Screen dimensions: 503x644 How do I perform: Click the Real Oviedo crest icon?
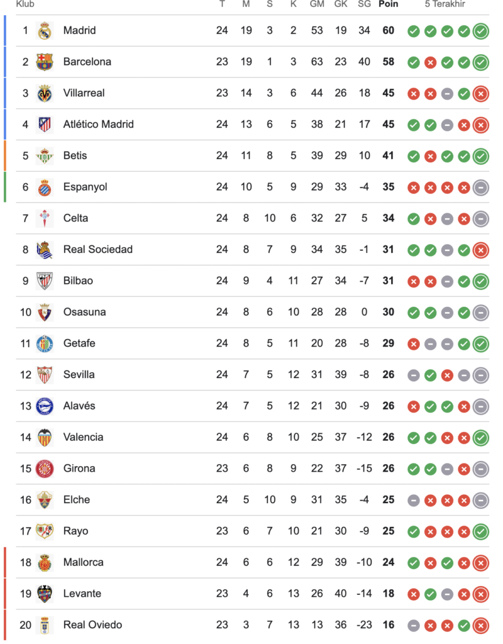45,625
